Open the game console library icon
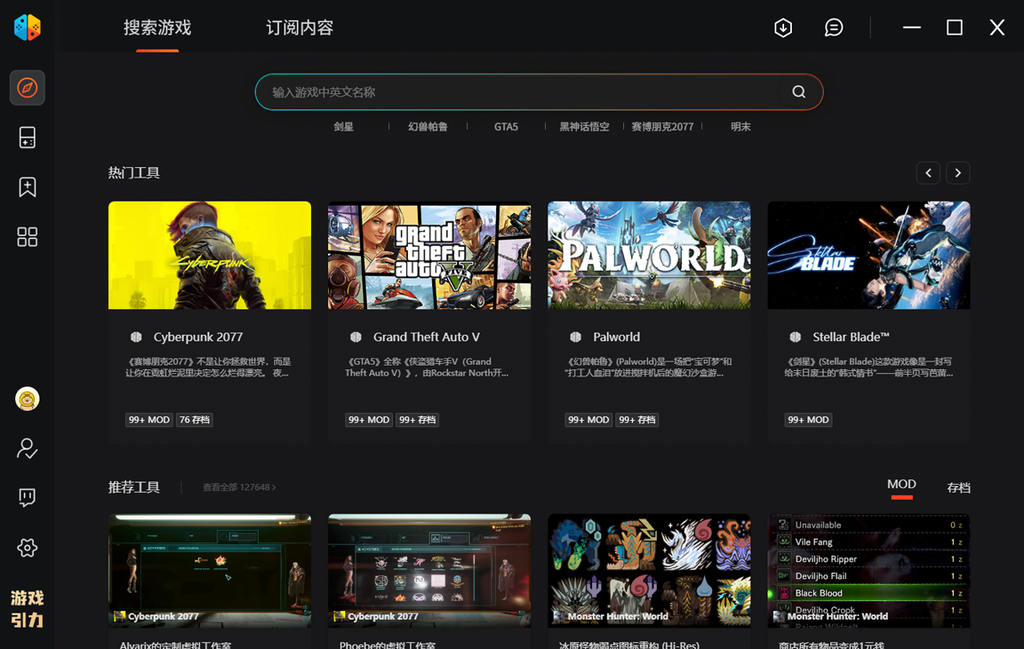The height and width of the screenshot is (649, 1024). pyautogui.click(x=28, y=138)
